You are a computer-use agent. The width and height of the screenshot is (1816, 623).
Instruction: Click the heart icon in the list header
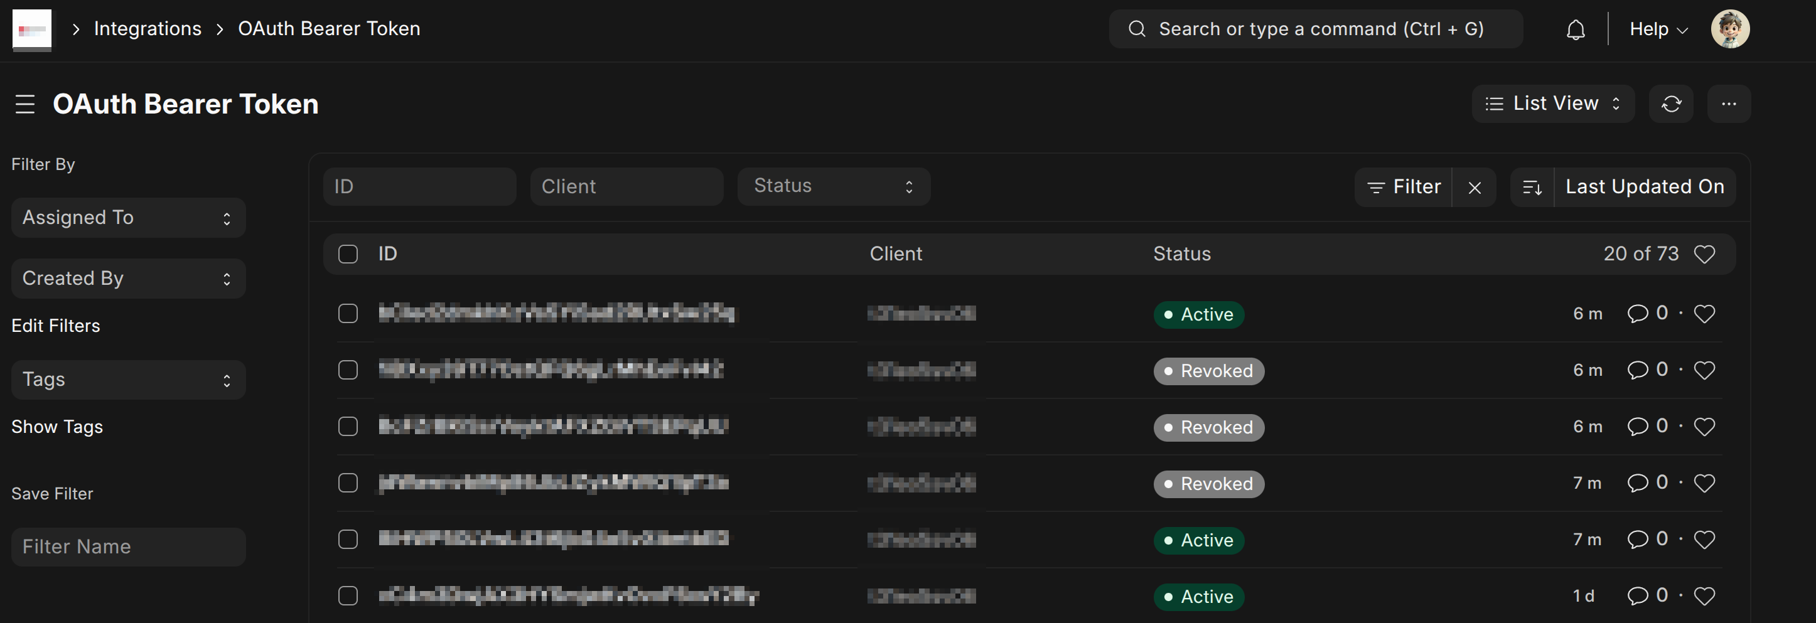pyautogui.click(x=1704, y=255)
